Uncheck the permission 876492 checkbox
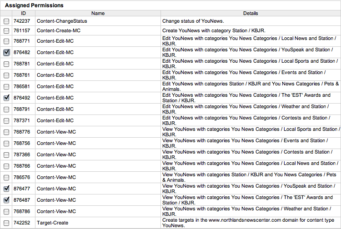This screenshot has height=229, width=341. click(x=6, y=98)
